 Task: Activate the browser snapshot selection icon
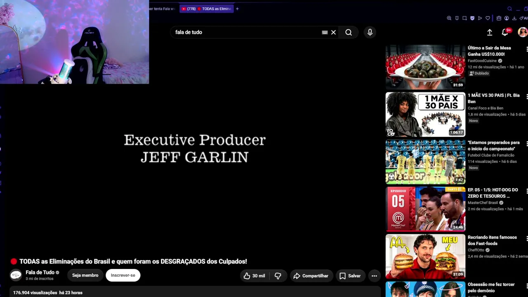[x=464, y=18]
